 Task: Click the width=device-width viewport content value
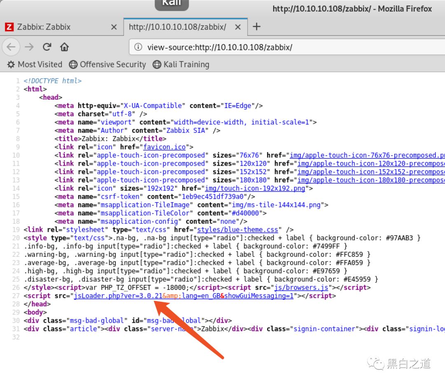pos(208,122)
